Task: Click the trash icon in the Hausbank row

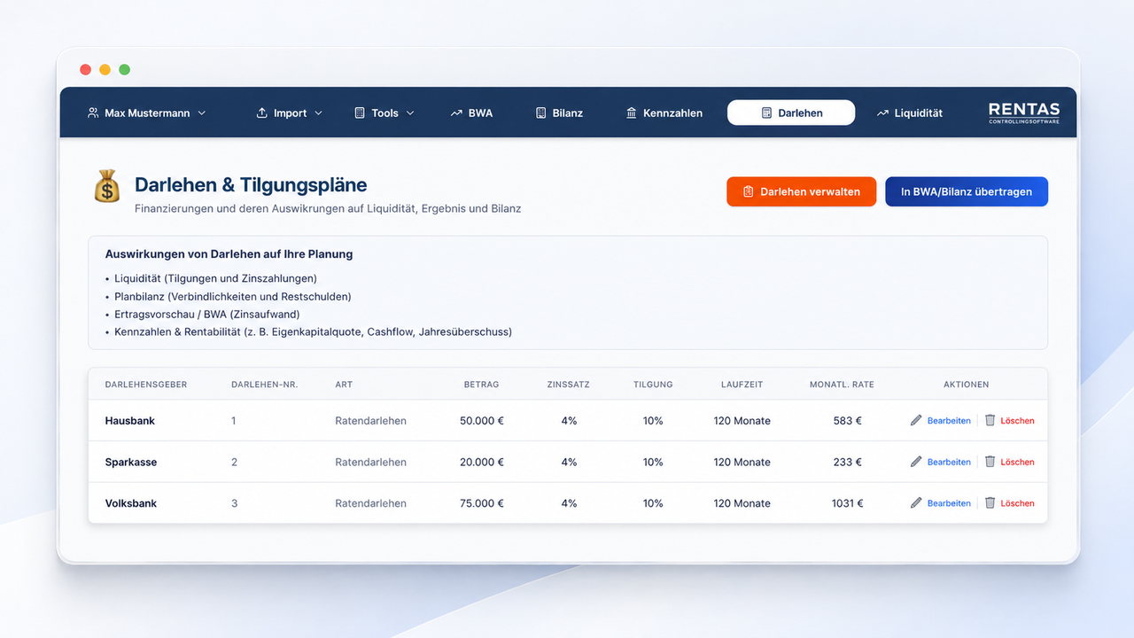Action: coord(990,420)
